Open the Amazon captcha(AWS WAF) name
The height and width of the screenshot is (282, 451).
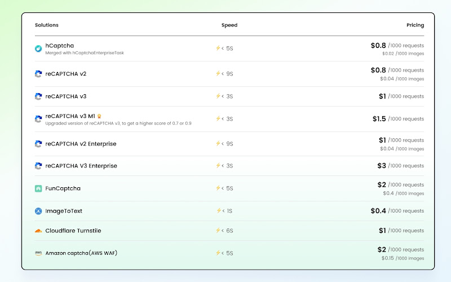(x=81, y=253)
